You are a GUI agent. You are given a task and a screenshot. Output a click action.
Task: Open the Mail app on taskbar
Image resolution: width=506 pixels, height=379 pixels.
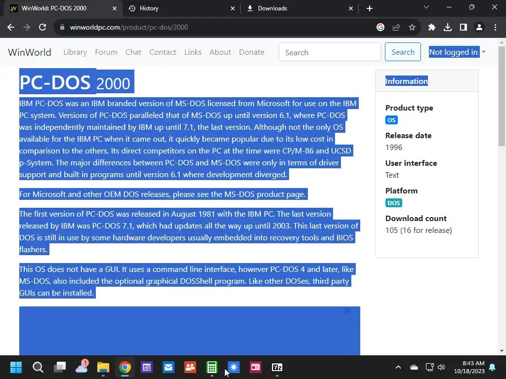169,367
